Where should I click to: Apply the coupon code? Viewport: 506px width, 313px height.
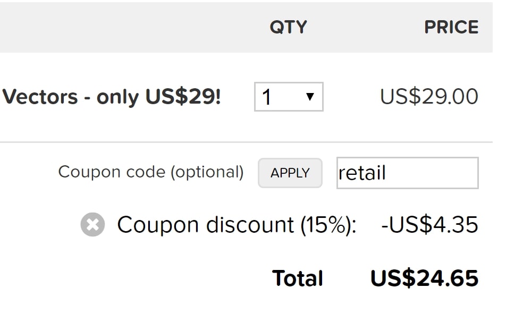[x=290, y=173]
